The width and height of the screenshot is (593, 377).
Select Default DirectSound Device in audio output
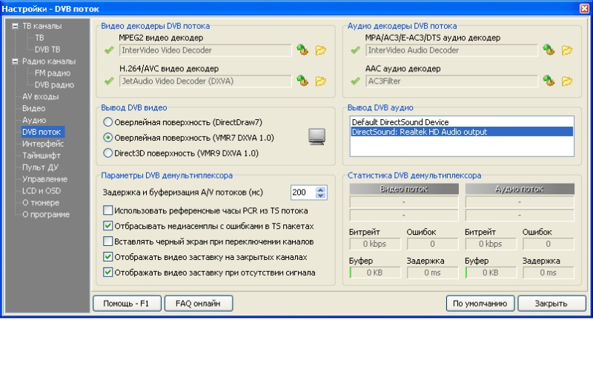(400, 121)
